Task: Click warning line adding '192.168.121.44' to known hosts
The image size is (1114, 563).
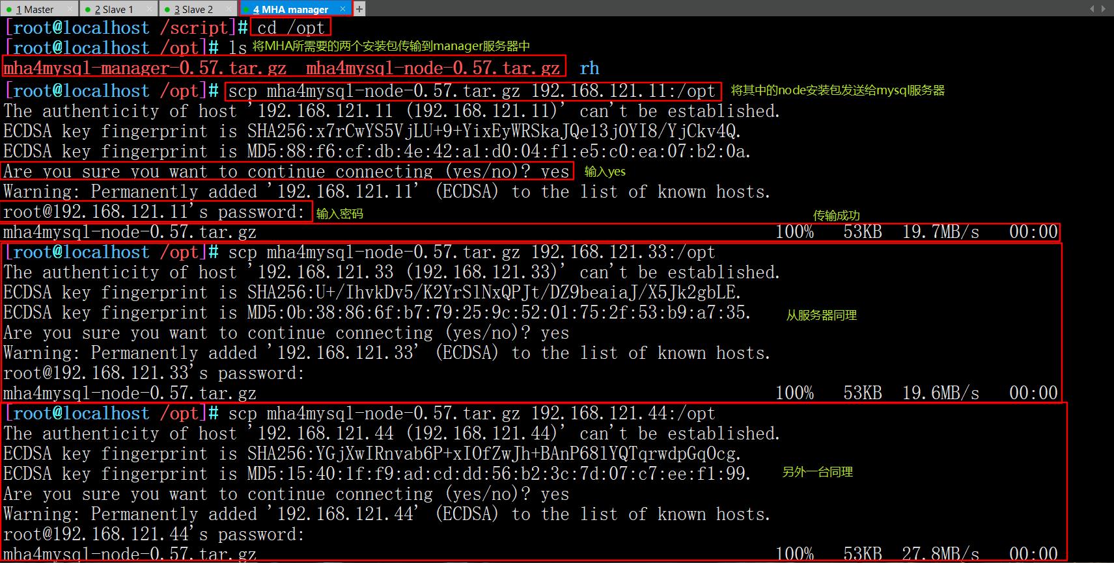Action: tap(387, 514)
